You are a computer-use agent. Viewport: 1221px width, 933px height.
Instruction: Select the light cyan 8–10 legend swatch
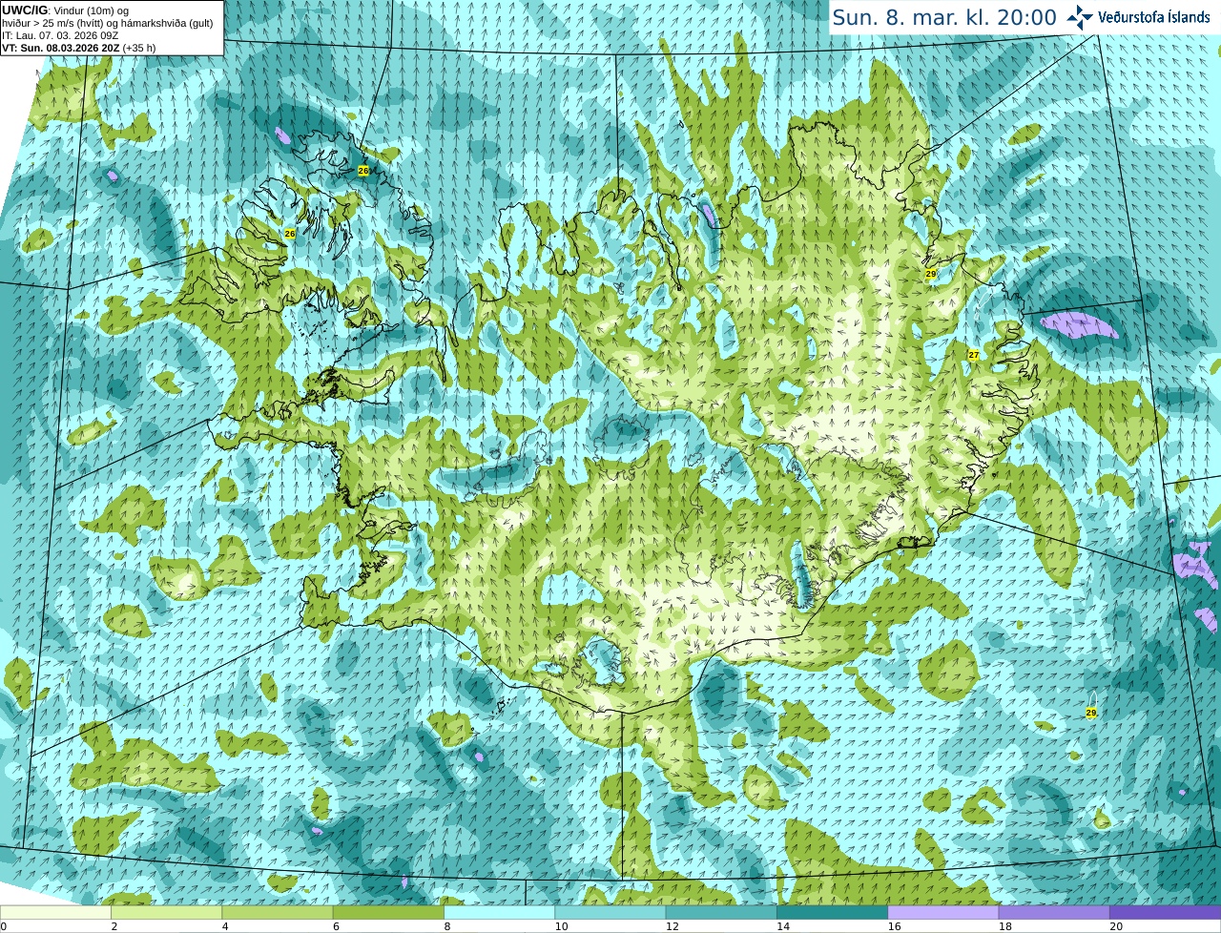pos(499,912)
